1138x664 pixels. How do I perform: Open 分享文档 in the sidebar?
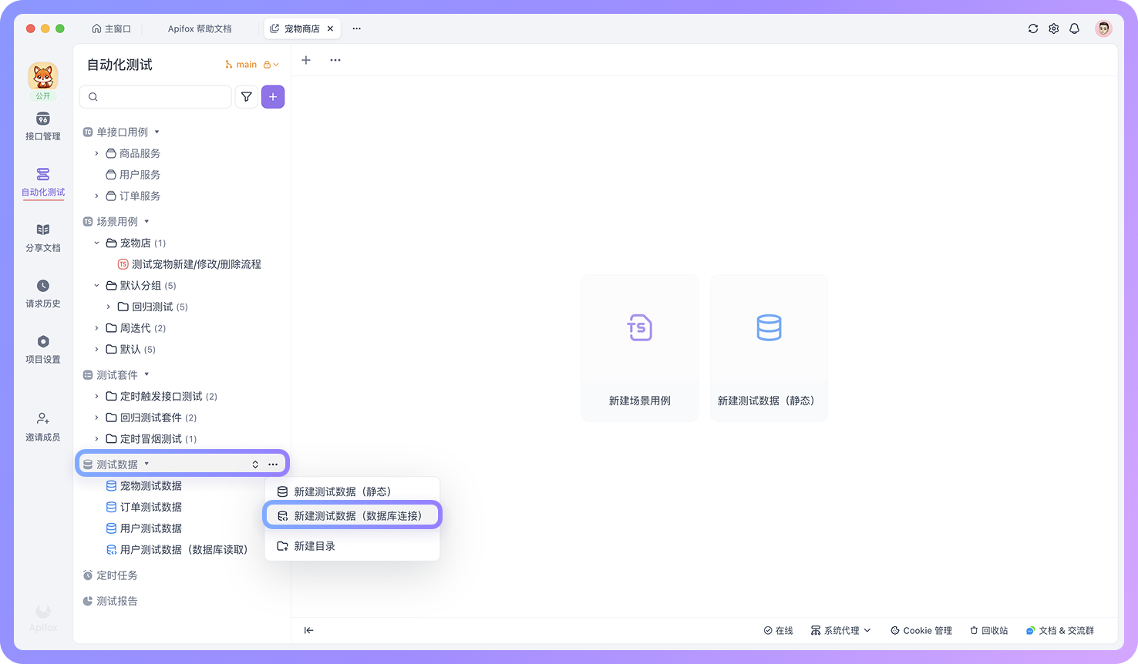42,238
